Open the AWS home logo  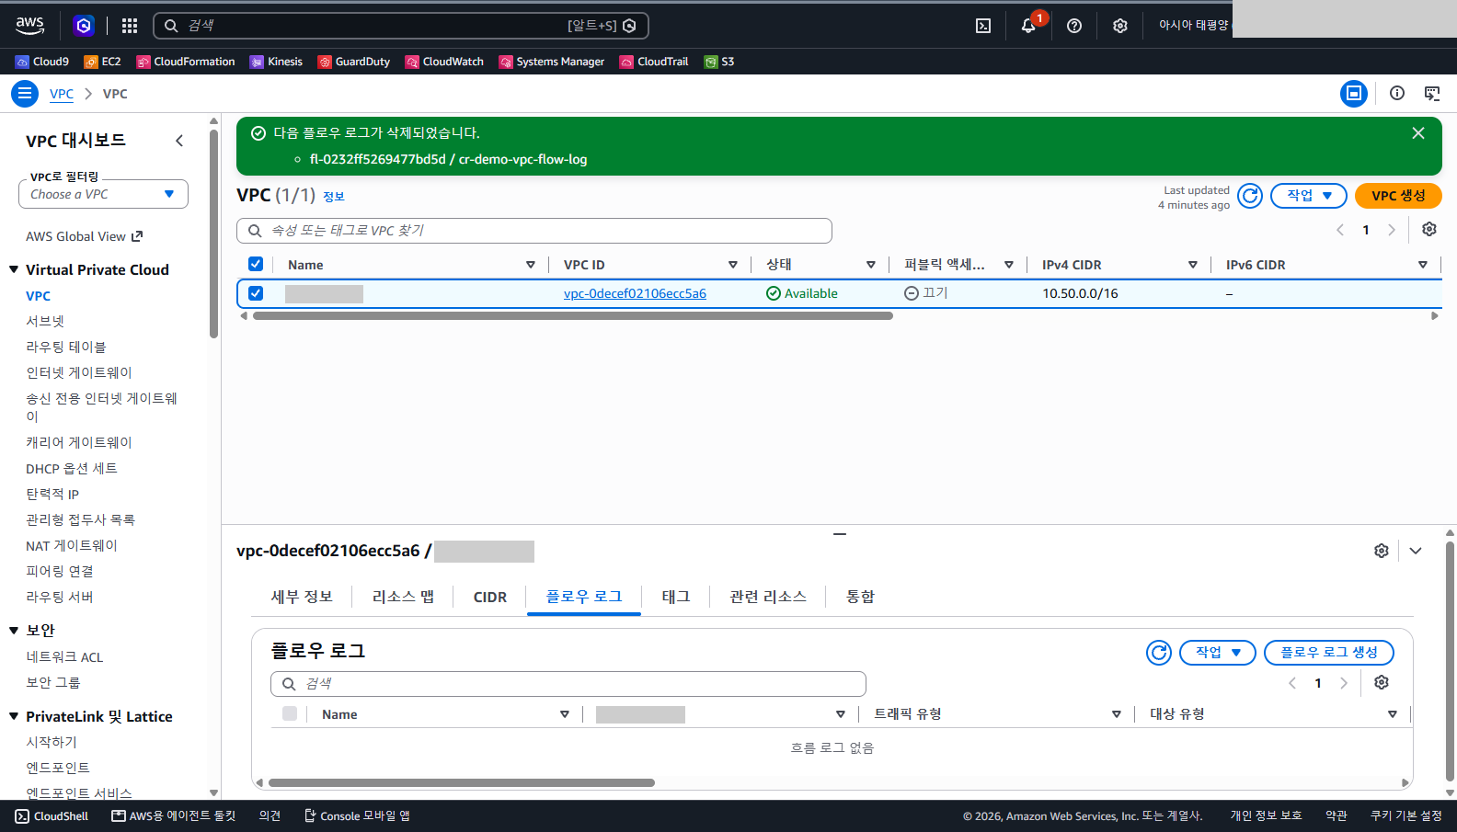(x=29, y=25)
